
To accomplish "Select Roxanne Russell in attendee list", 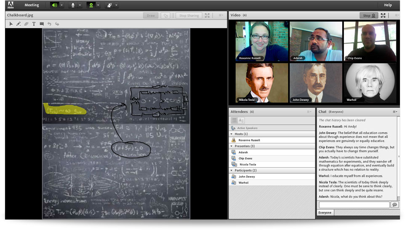I will point(272,140).
